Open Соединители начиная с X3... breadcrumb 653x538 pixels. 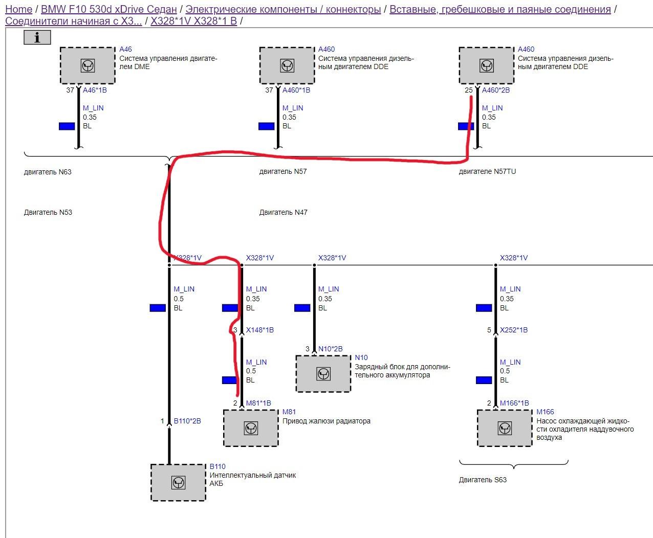[74, 21]
